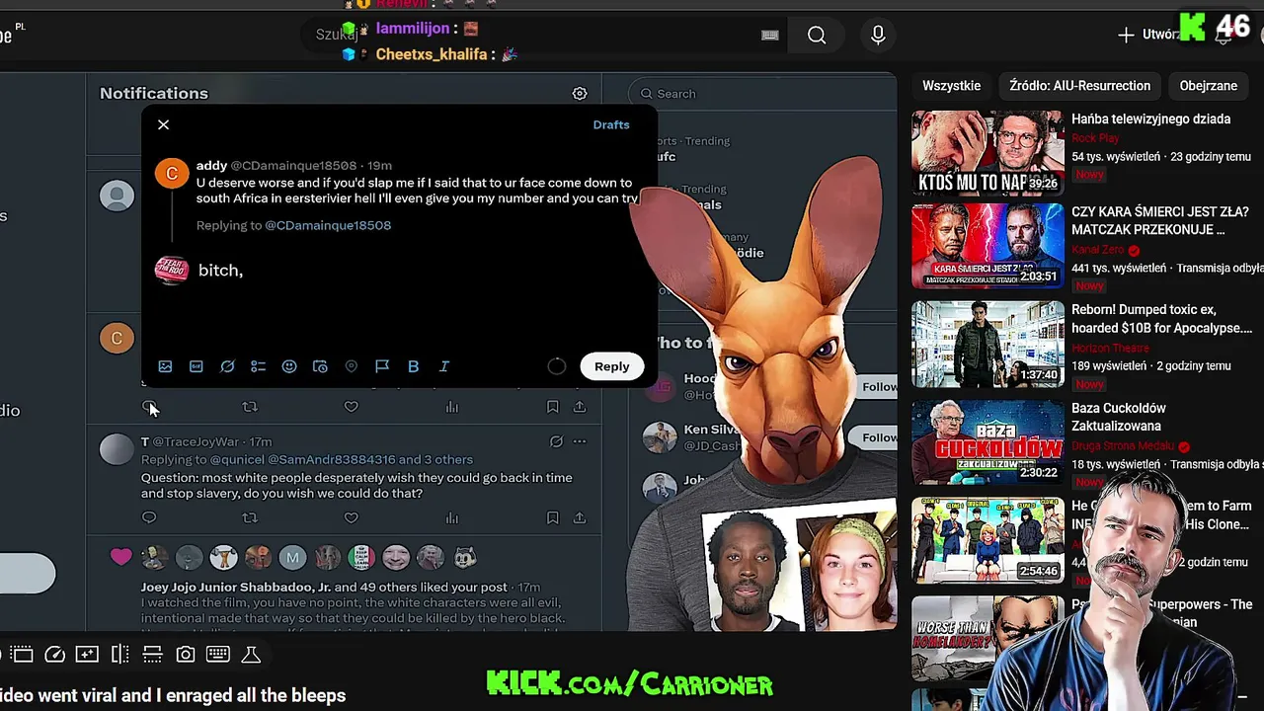Viewport: 1264px width, 711px height.
Task: Open keyboard shortcuts icon in bottom toolbar
Action: pyautogui.click(x=218, y=654)
